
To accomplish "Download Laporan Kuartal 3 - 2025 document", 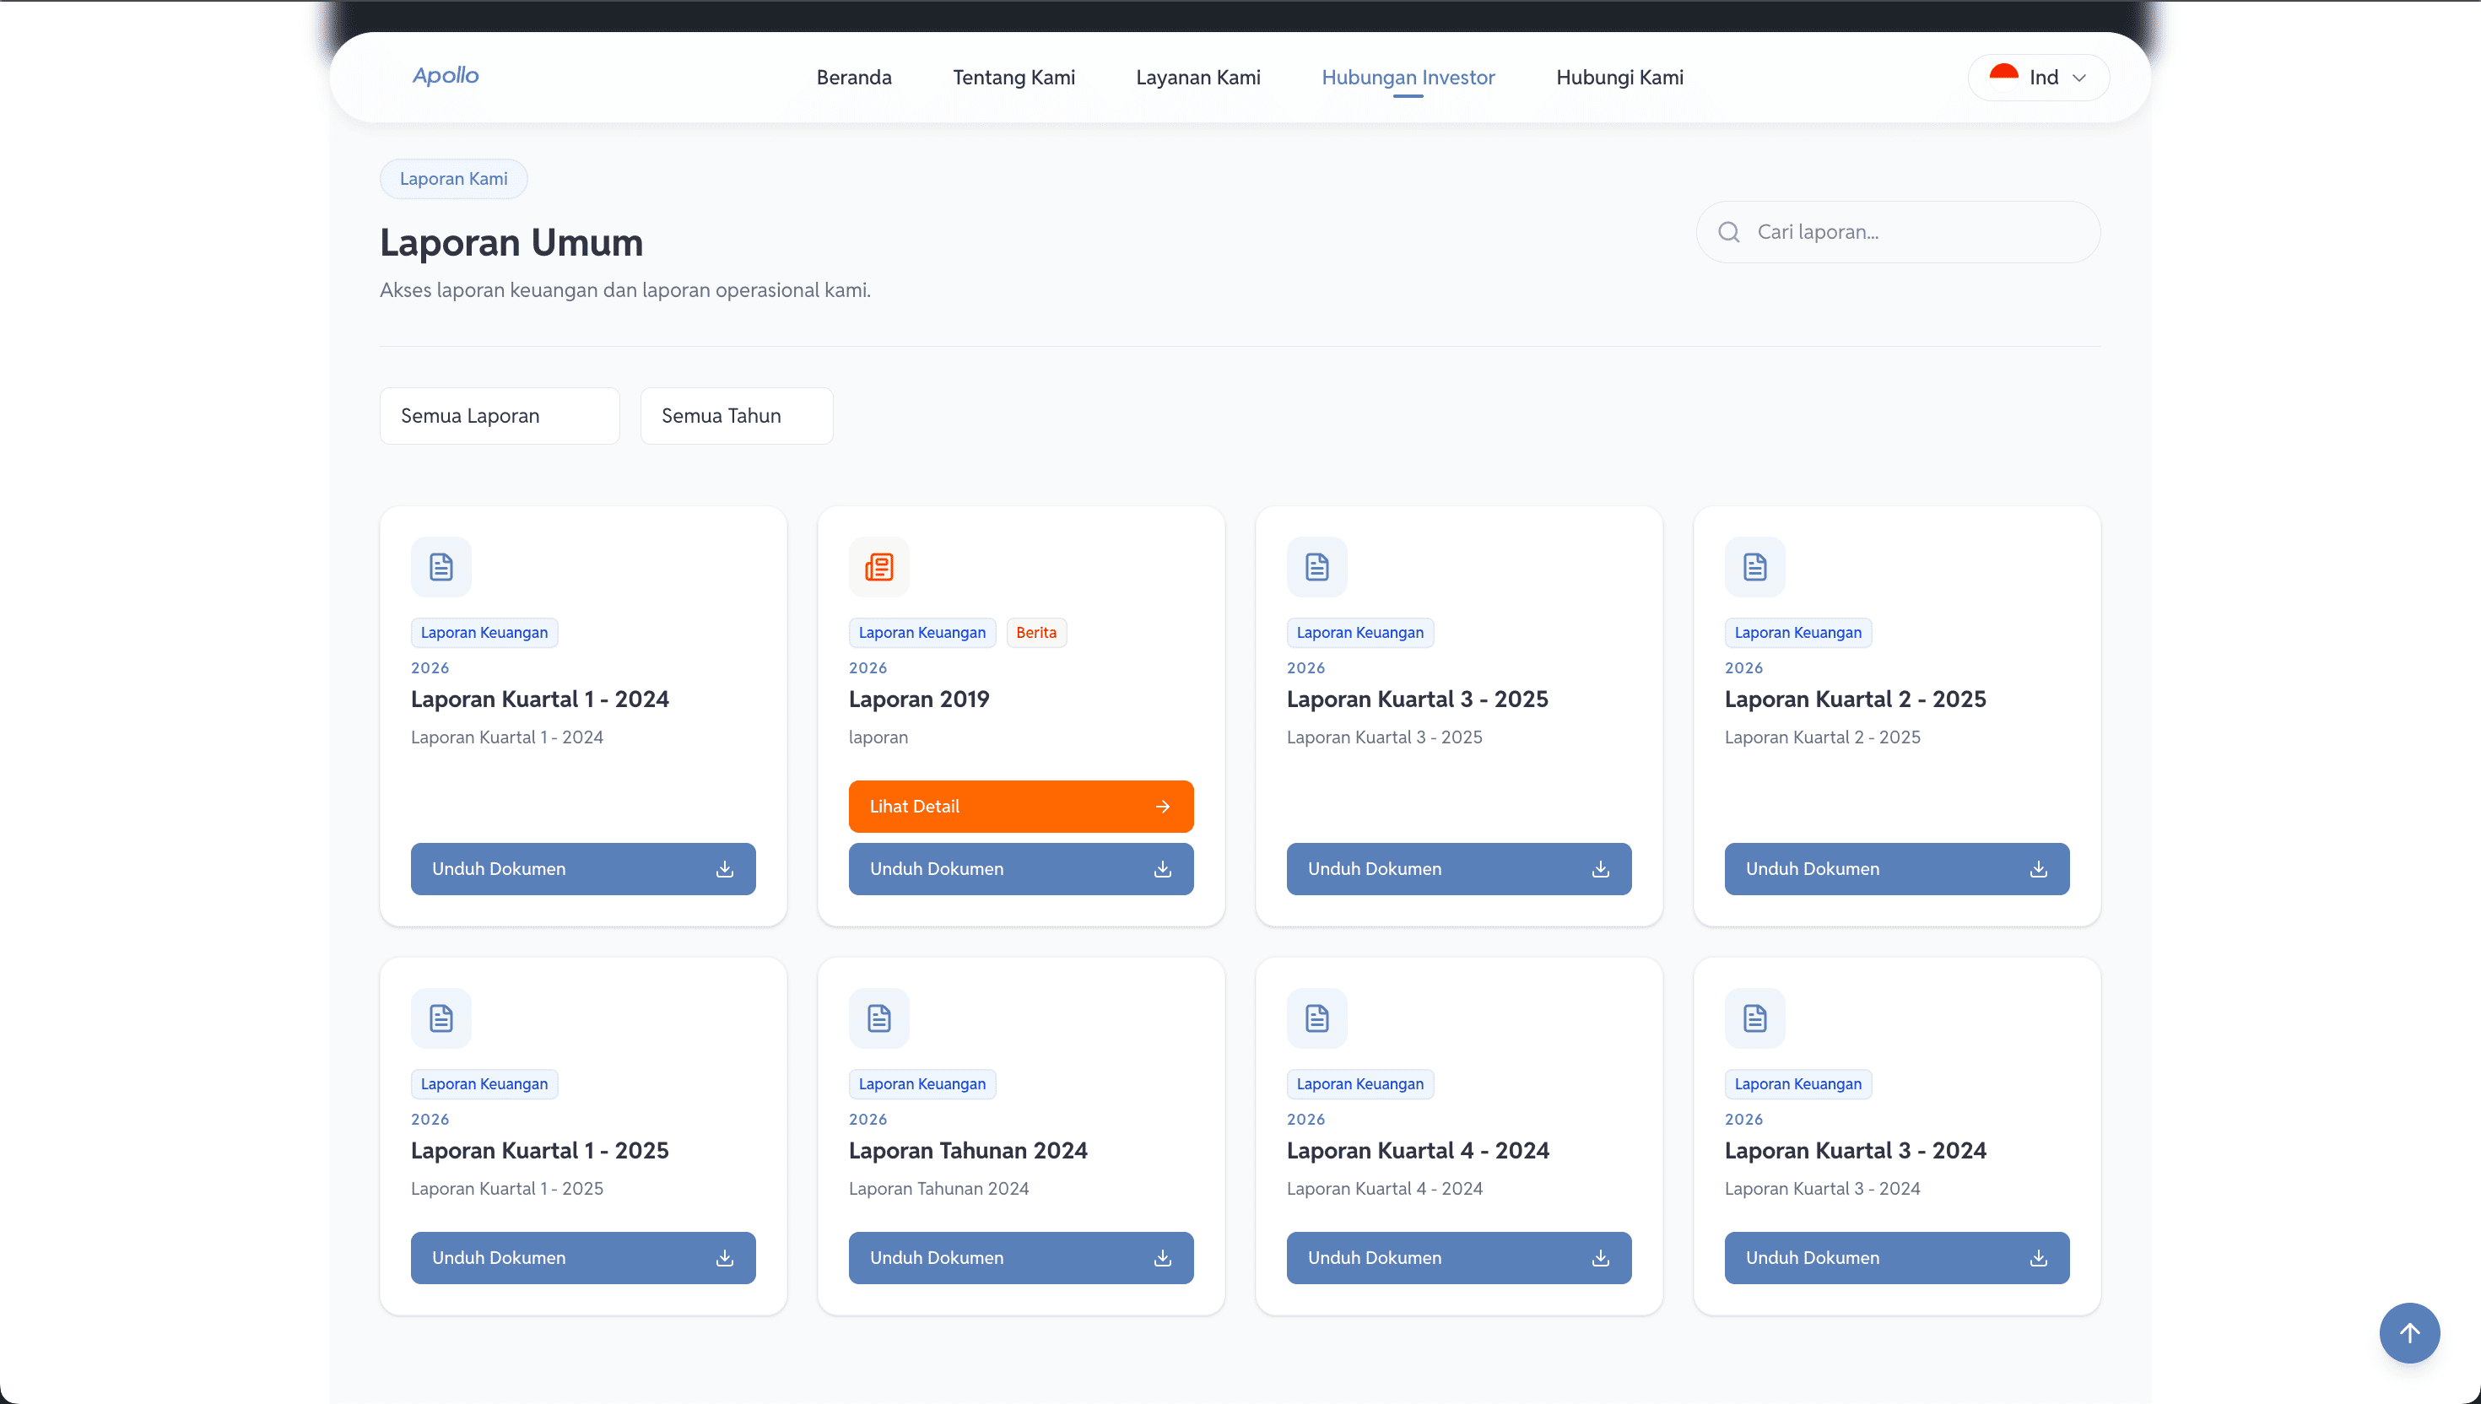I will point(1458,869).
